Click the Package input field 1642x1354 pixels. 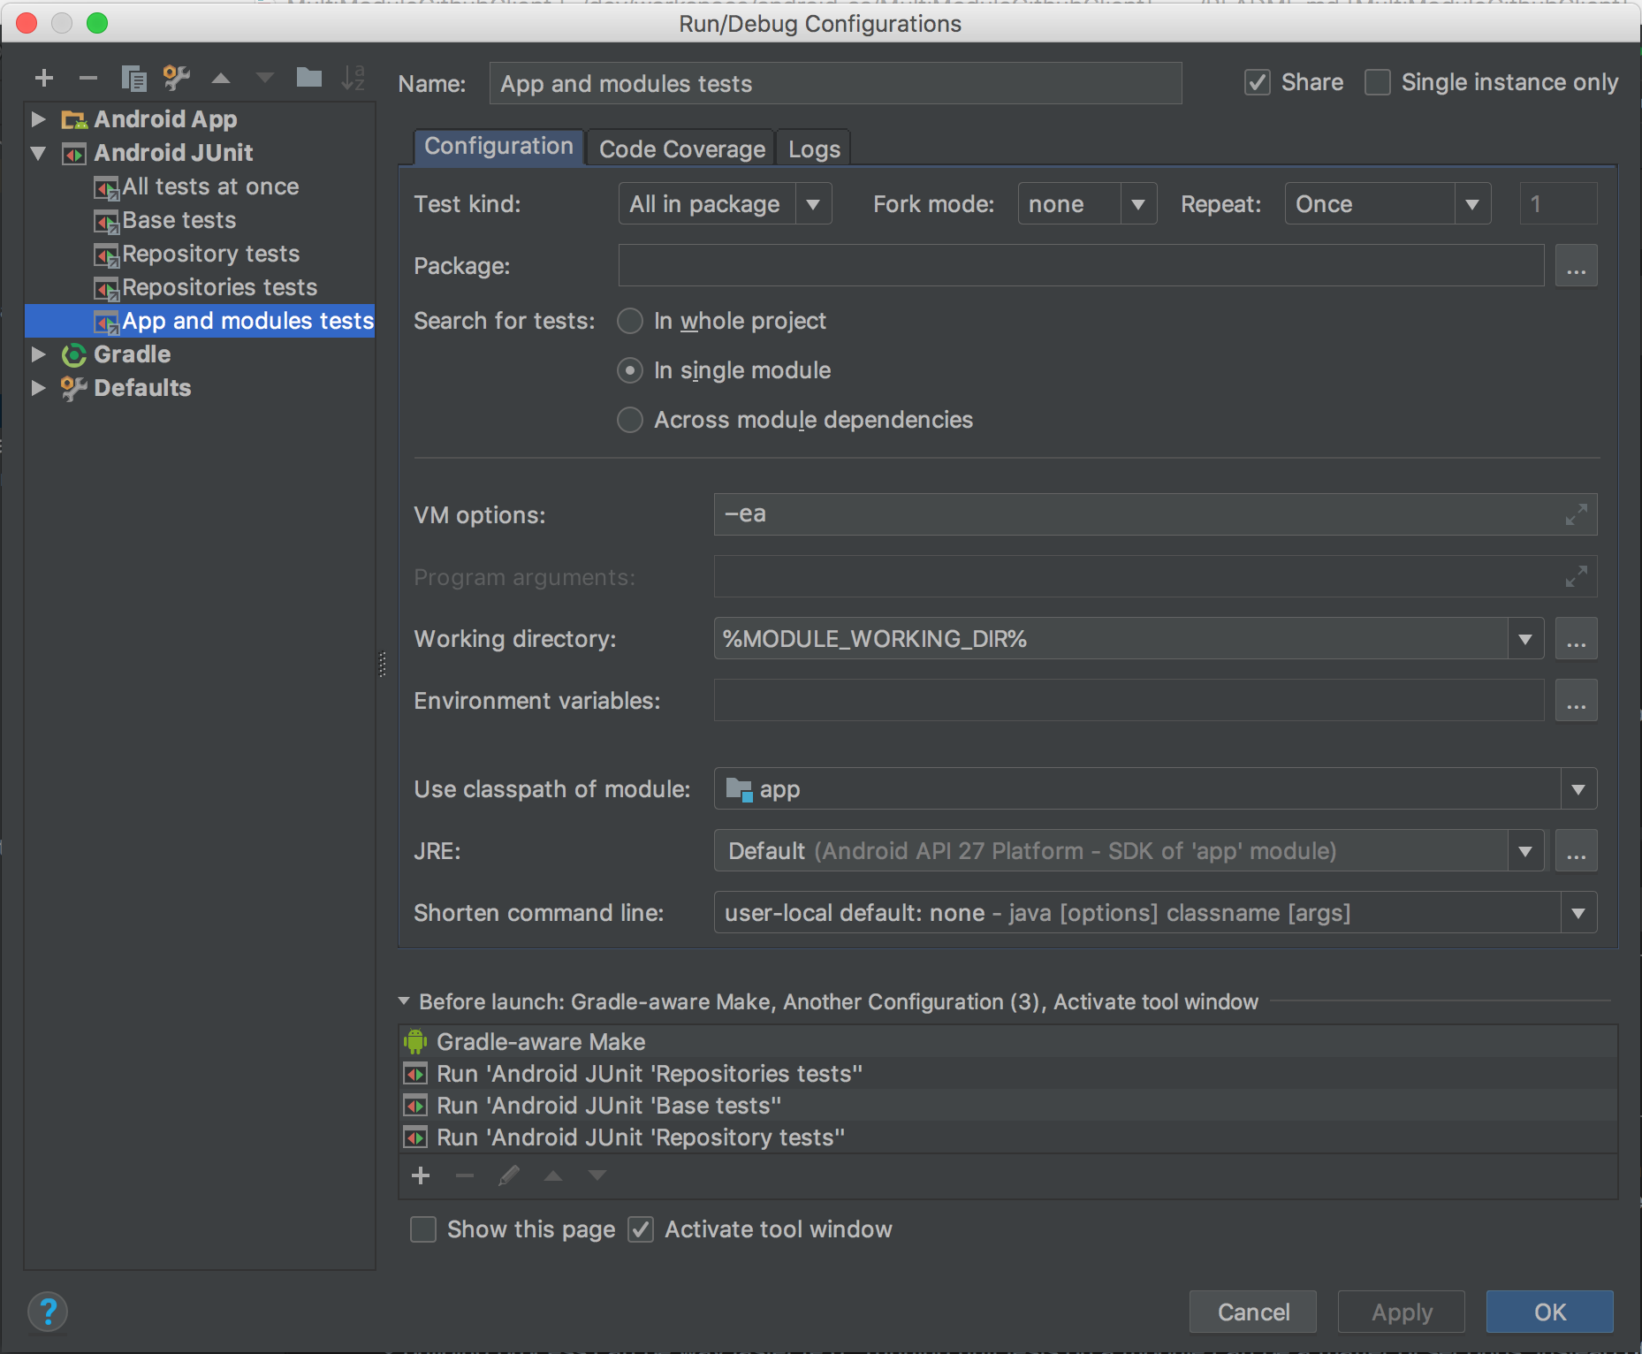coord(1081,266)
